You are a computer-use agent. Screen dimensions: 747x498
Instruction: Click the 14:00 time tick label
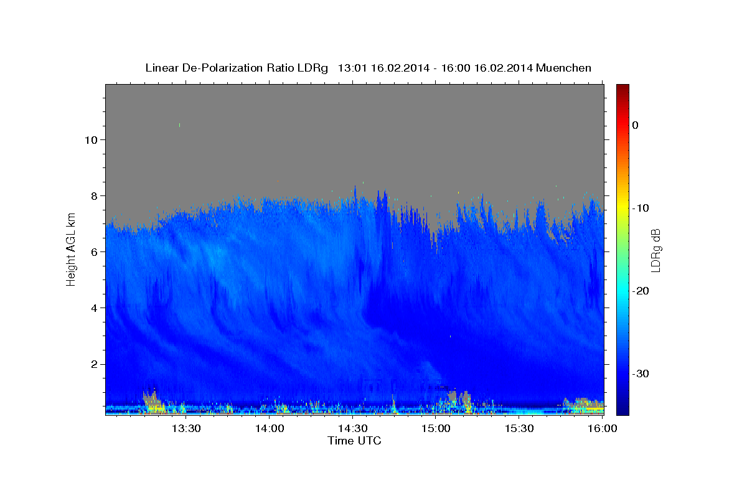coord(270,428)
